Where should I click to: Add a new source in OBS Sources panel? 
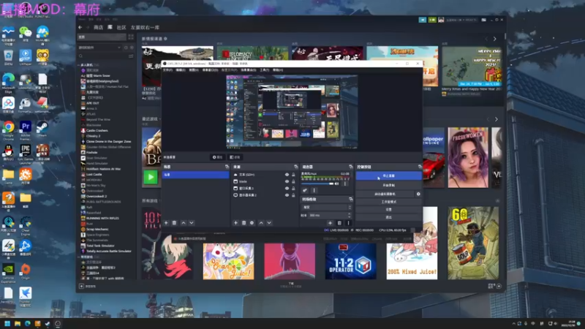point(235,223)
